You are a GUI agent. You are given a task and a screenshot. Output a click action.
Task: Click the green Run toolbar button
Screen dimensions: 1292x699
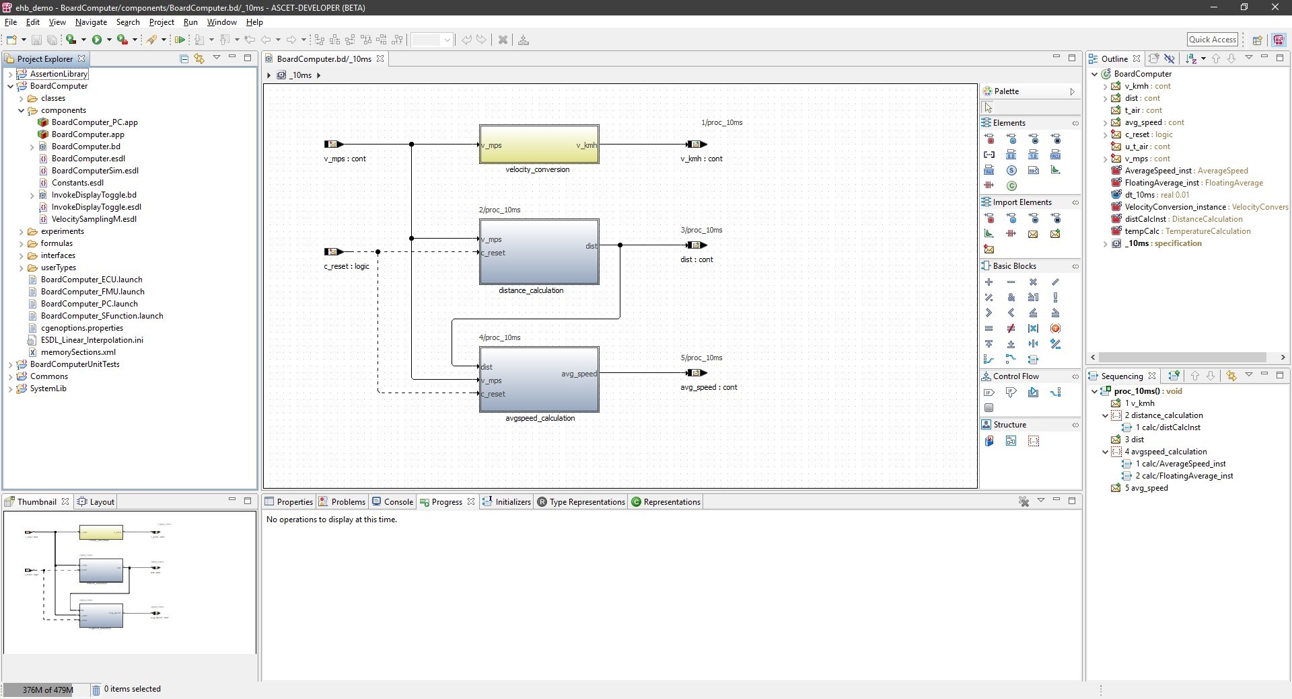[x=97, y=40]
